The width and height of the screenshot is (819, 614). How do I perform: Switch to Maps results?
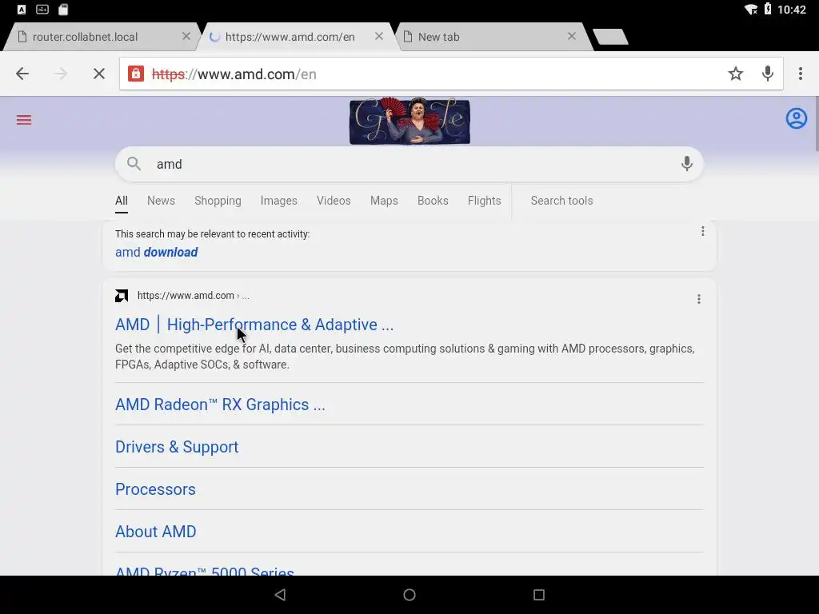coord(384,201)
